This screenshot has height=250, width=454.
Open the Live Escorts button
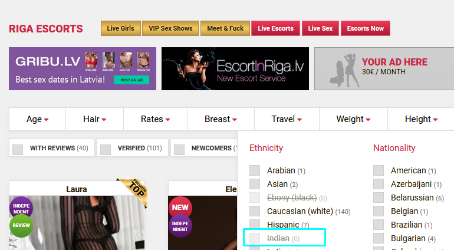pyautogui.click(x=276, y=28)
